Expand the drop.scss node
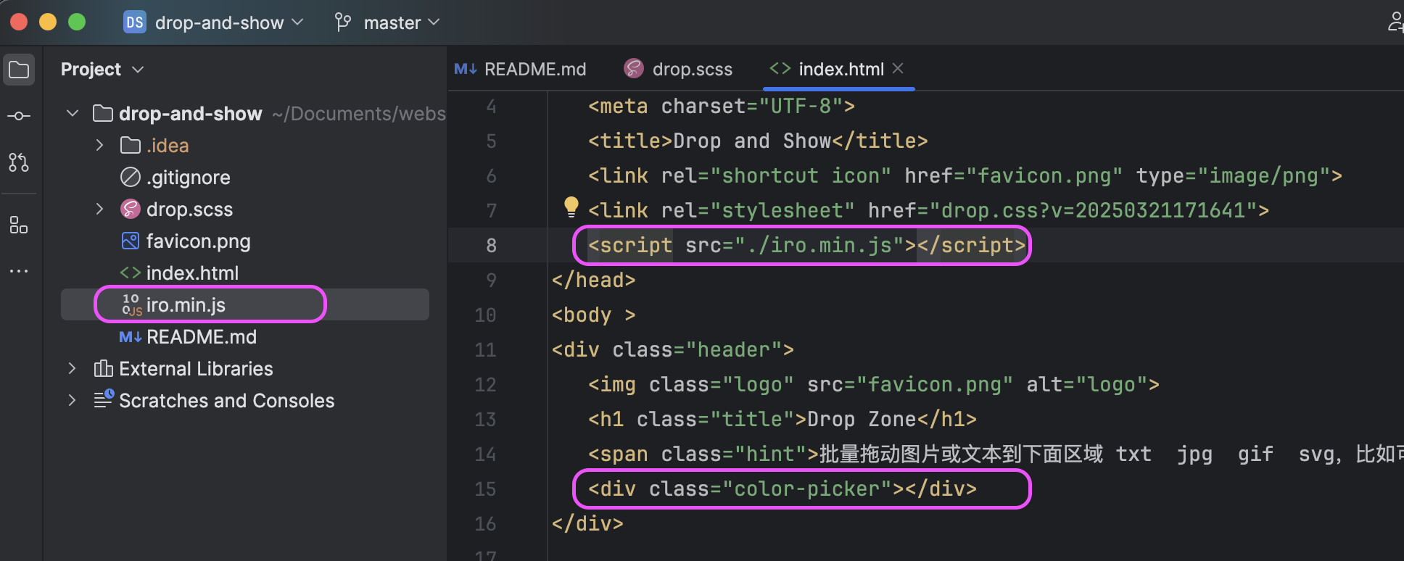Image resolution: width=1404 pixels, height=561 pixels. click(99, 209)
